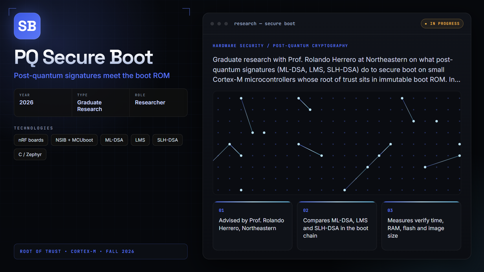The image size is (484, 272).
Task: Click the IN PROGRESS status badge
Action: coord(442,24)
